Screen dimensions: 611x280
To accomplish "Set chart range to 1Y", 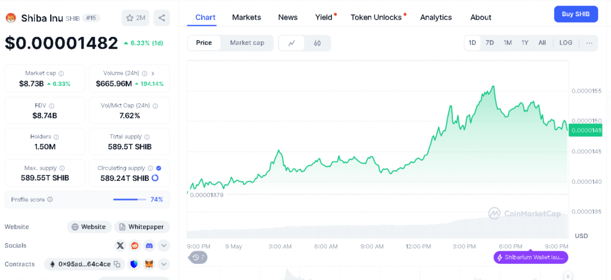I will 525,43.
